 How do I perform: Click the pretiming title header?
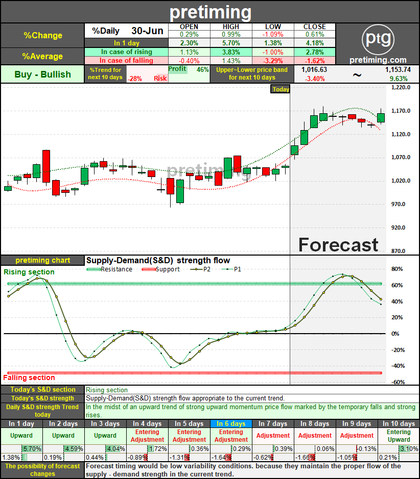point(210,12)
